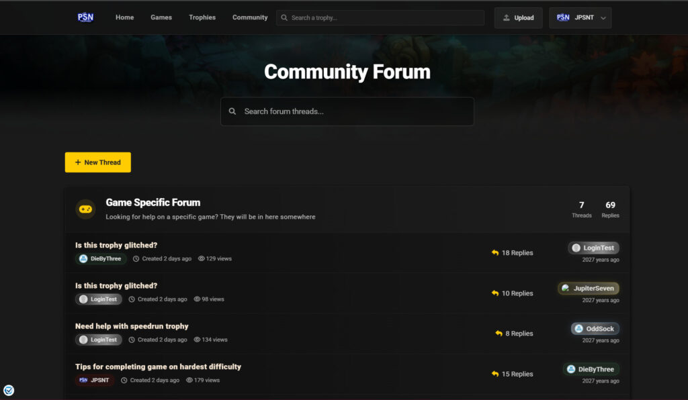This screenshot has width=688, height=400.
Task: Go to the Games section
Action: coord(161,17)
